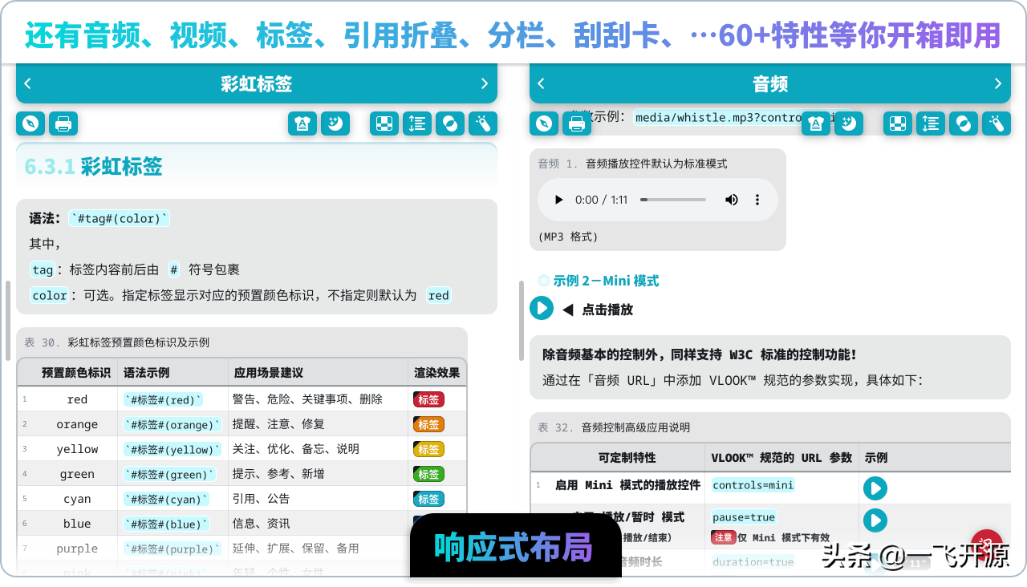Click the green 标签 rendered tag
1027x587 pixels.
(x=428, y=474)
